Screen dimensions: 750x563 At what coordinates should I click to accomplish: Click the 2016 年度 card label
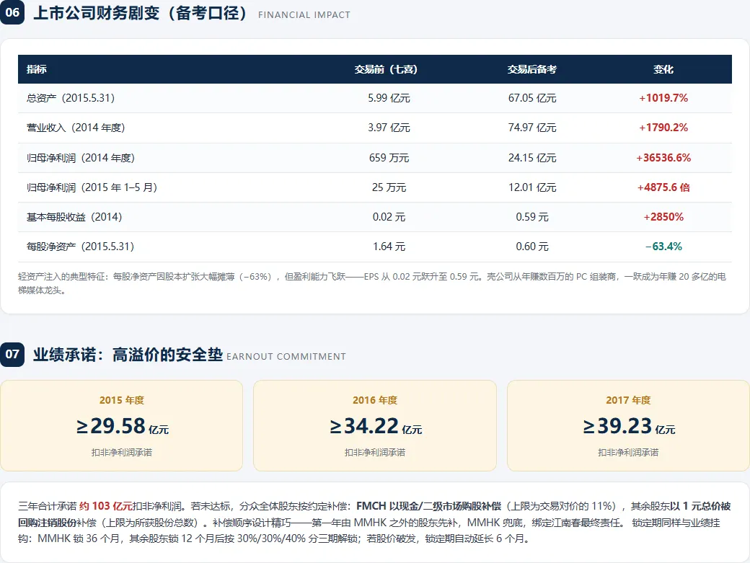(x=375, y=400)
